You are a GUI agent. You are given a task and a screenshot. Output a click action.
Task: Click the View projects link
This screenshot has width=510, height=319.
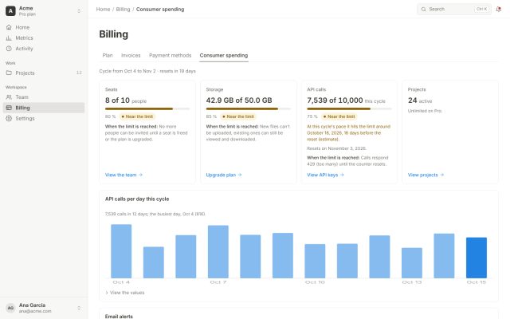click(426, 175)
